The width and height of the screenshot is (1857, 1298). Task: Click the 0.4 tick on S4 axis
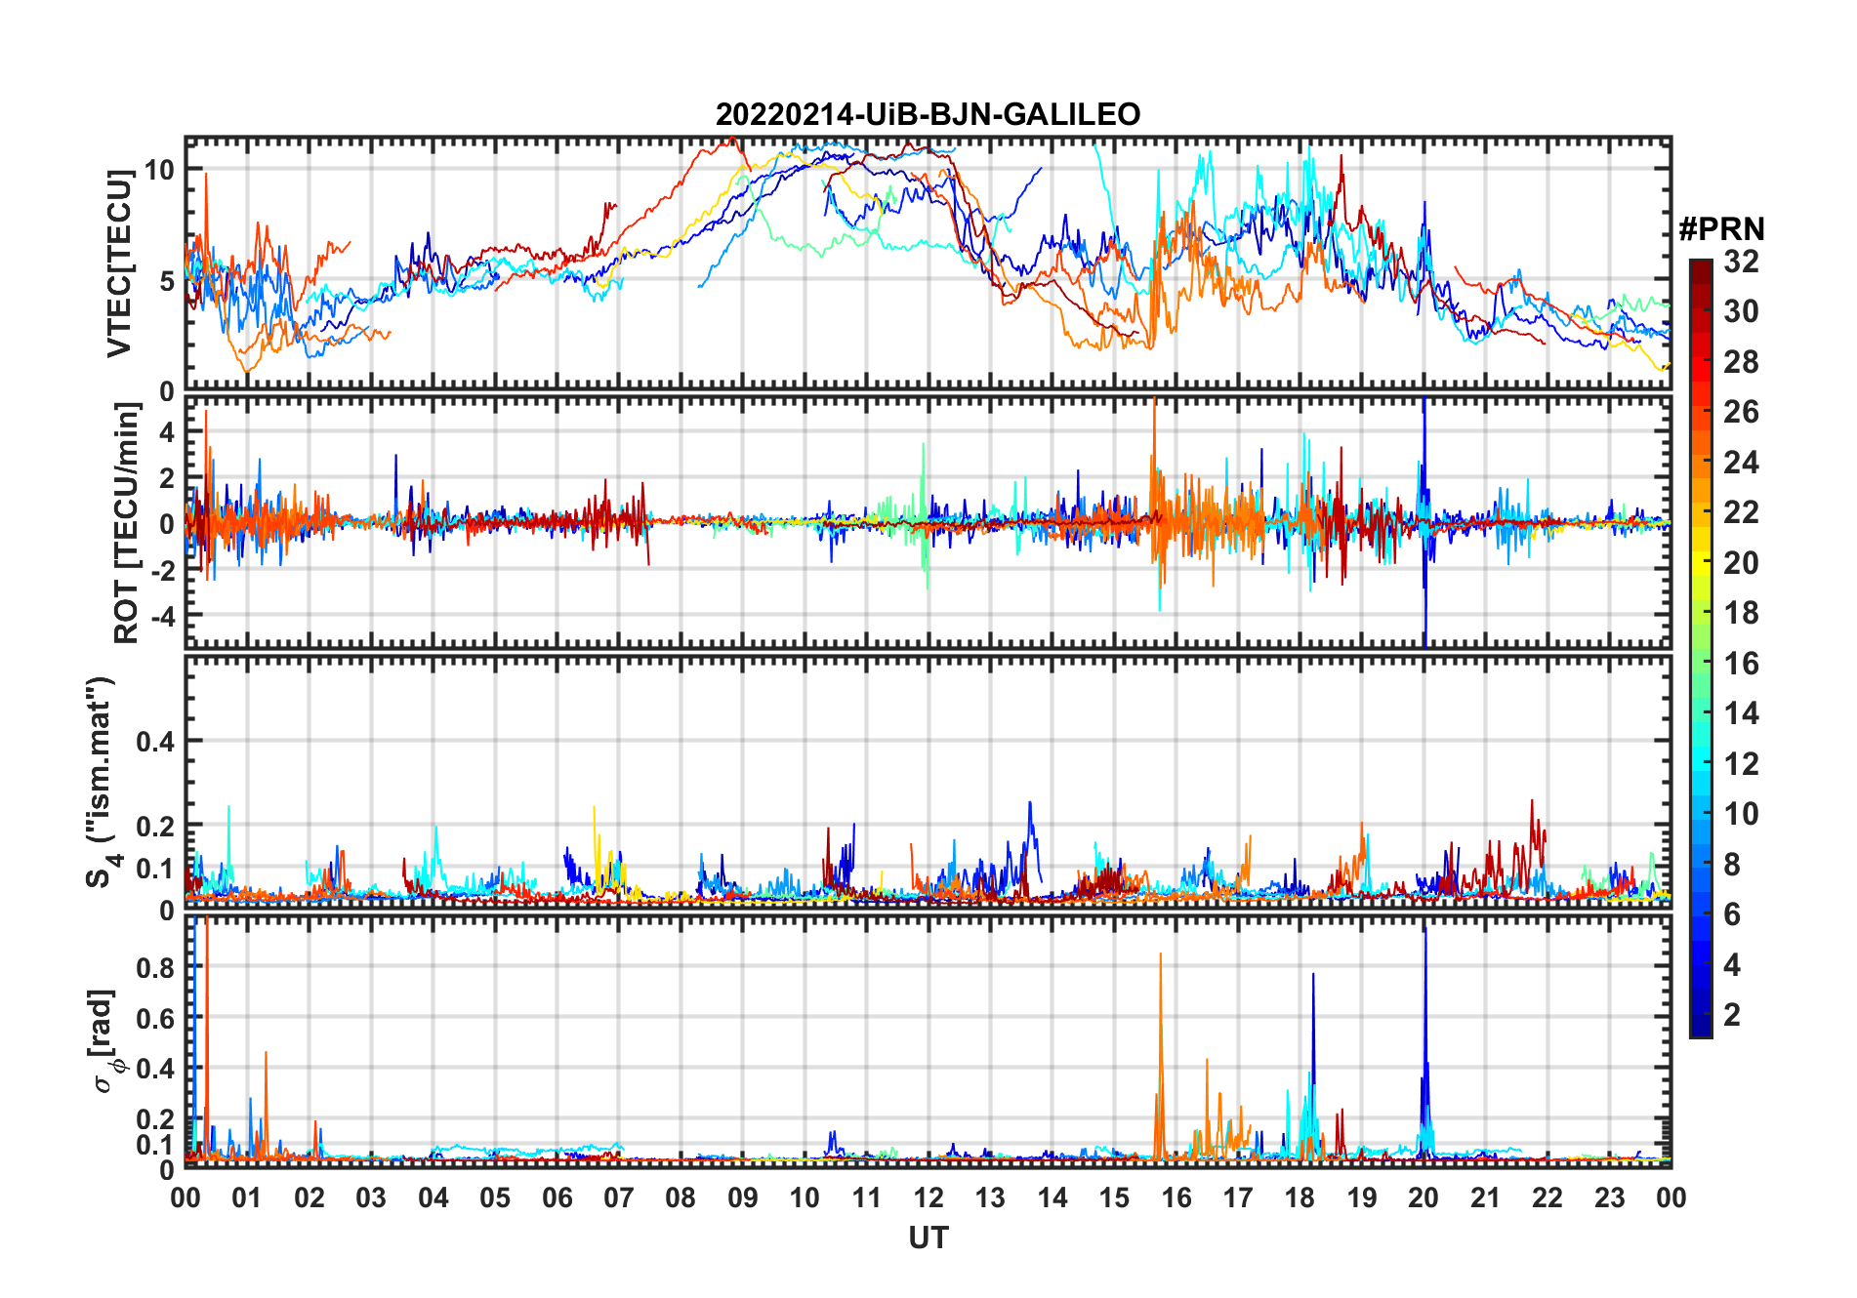point(155,742)
